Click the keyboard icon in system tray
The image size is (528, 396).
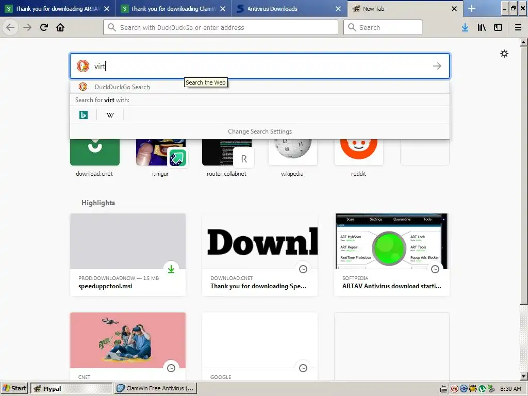pyautogui.click(x=443, y=389)
